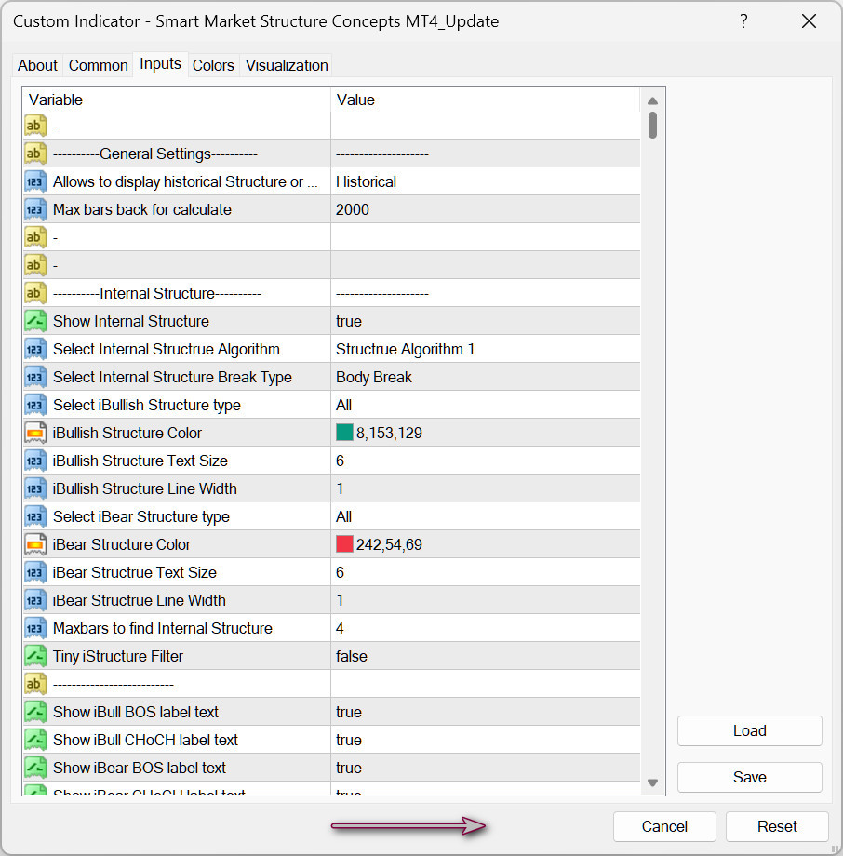Pick the red iBear Structure Color swatch
The height and width of the screenshot is (856, 843).
pyautogui.click(x=344, y=544)
